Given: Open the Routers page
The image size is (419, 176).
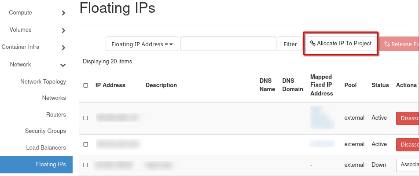Looking at the screenshot, I should pos(56,114).
